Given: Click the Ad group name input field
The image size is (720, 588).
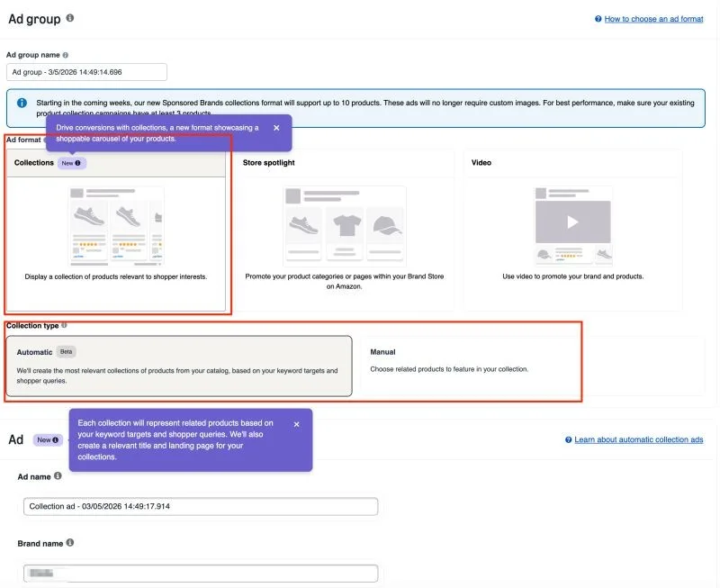Looking at the screenshot, I should tap(86, 72).
